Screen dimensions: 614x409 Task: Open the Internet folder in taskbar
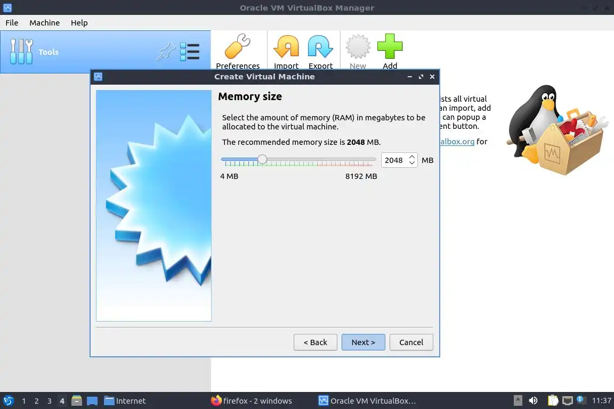click(125, 401)
